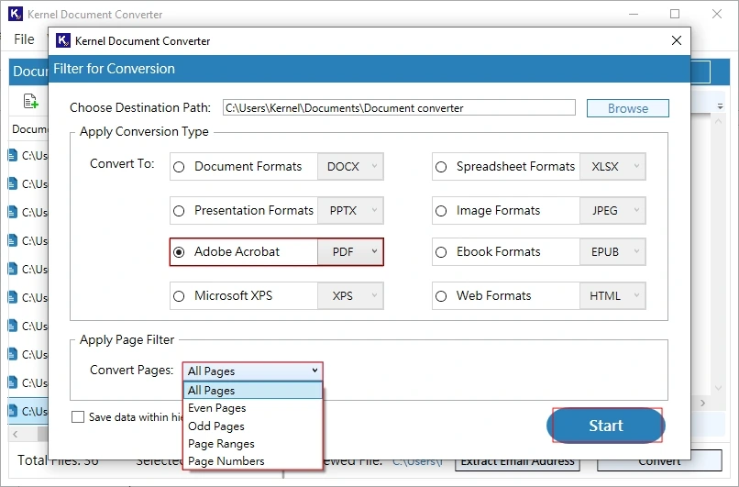Collapse the Convert Pages combo box
Viewport: 739px width, 487px height.
(x=253, y=371)
